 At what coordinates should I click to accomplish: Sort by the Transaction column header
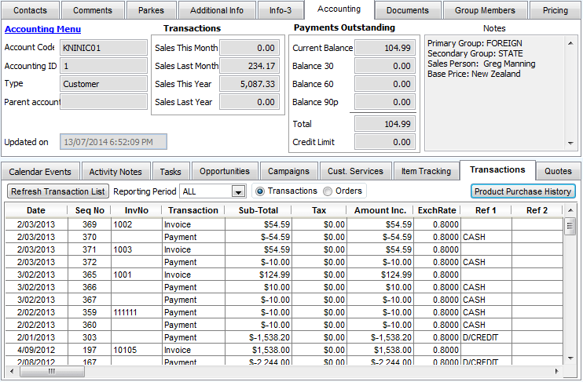(x=193, y=210)
